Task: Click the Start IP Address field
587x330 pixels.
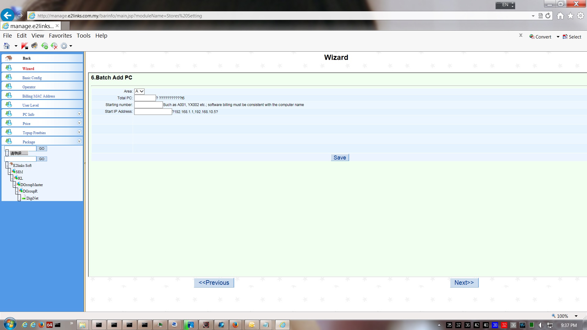Action: click(x=153, y=112)
